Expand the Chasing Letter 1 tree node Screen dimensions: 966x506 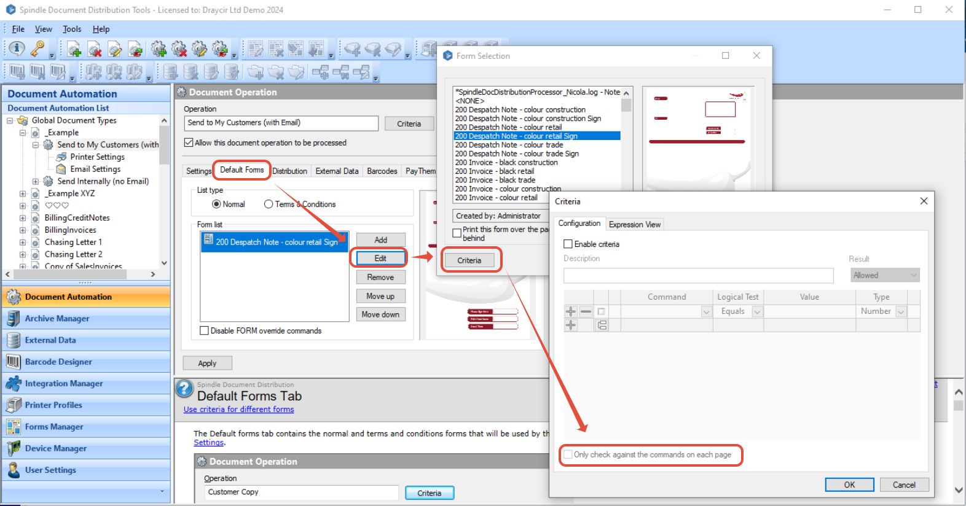(x=23, y=242)
